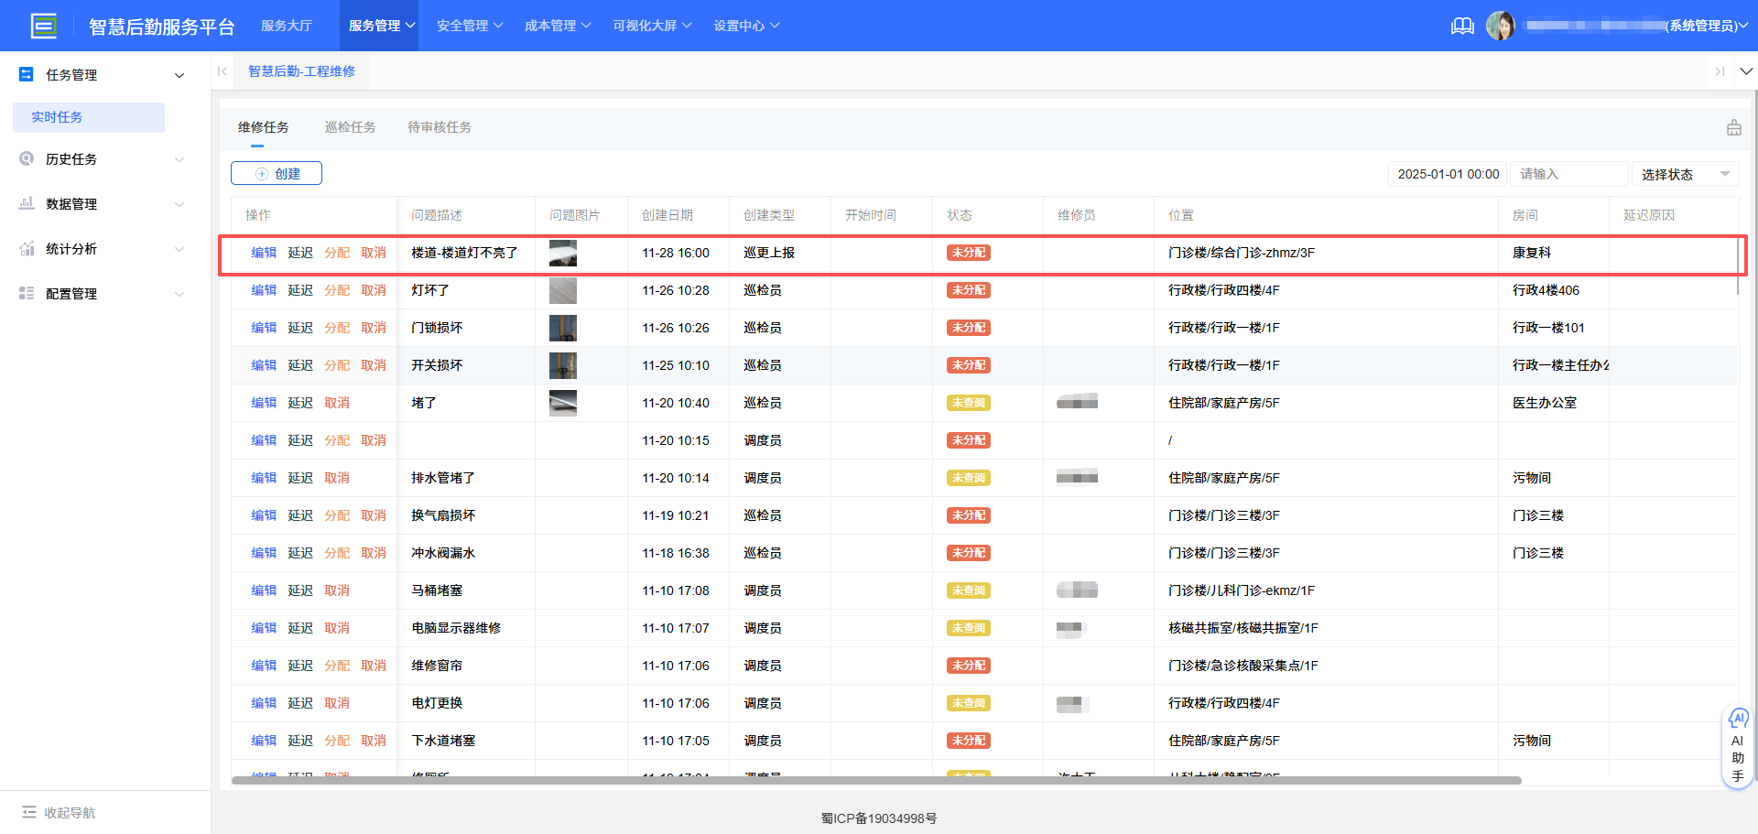Click 分配 on the highlighted first row
The height and width of the screenshot is (834, 1758).
coord(337,252)
